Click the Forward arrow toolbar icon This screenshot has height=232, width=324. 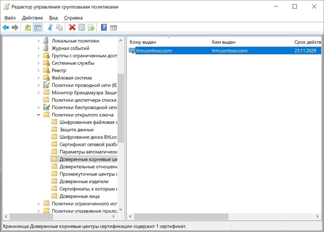(x=15, y=28)
